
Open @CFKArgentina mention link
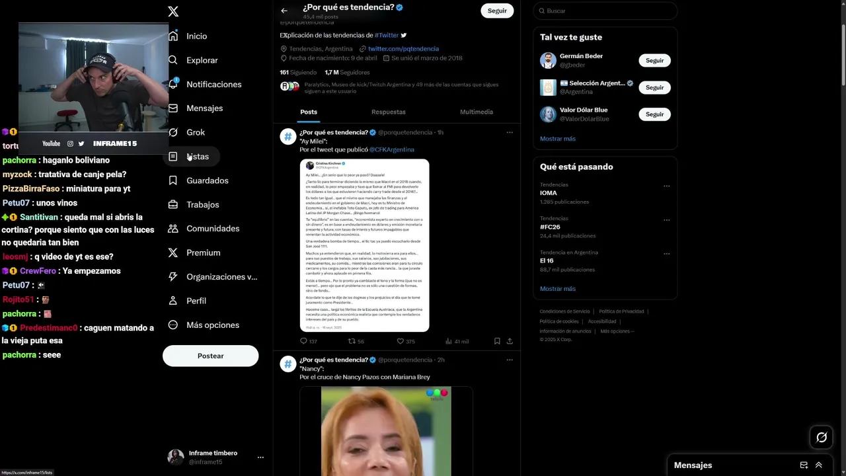(391, 149)
